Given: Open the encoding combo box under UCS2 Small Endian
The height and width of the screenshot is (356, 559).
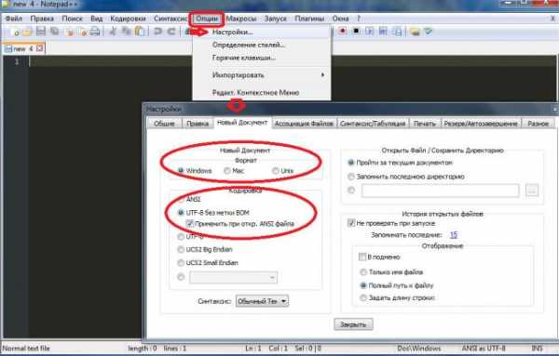Looking at the screenshot, I should click(x=234, y=277).
